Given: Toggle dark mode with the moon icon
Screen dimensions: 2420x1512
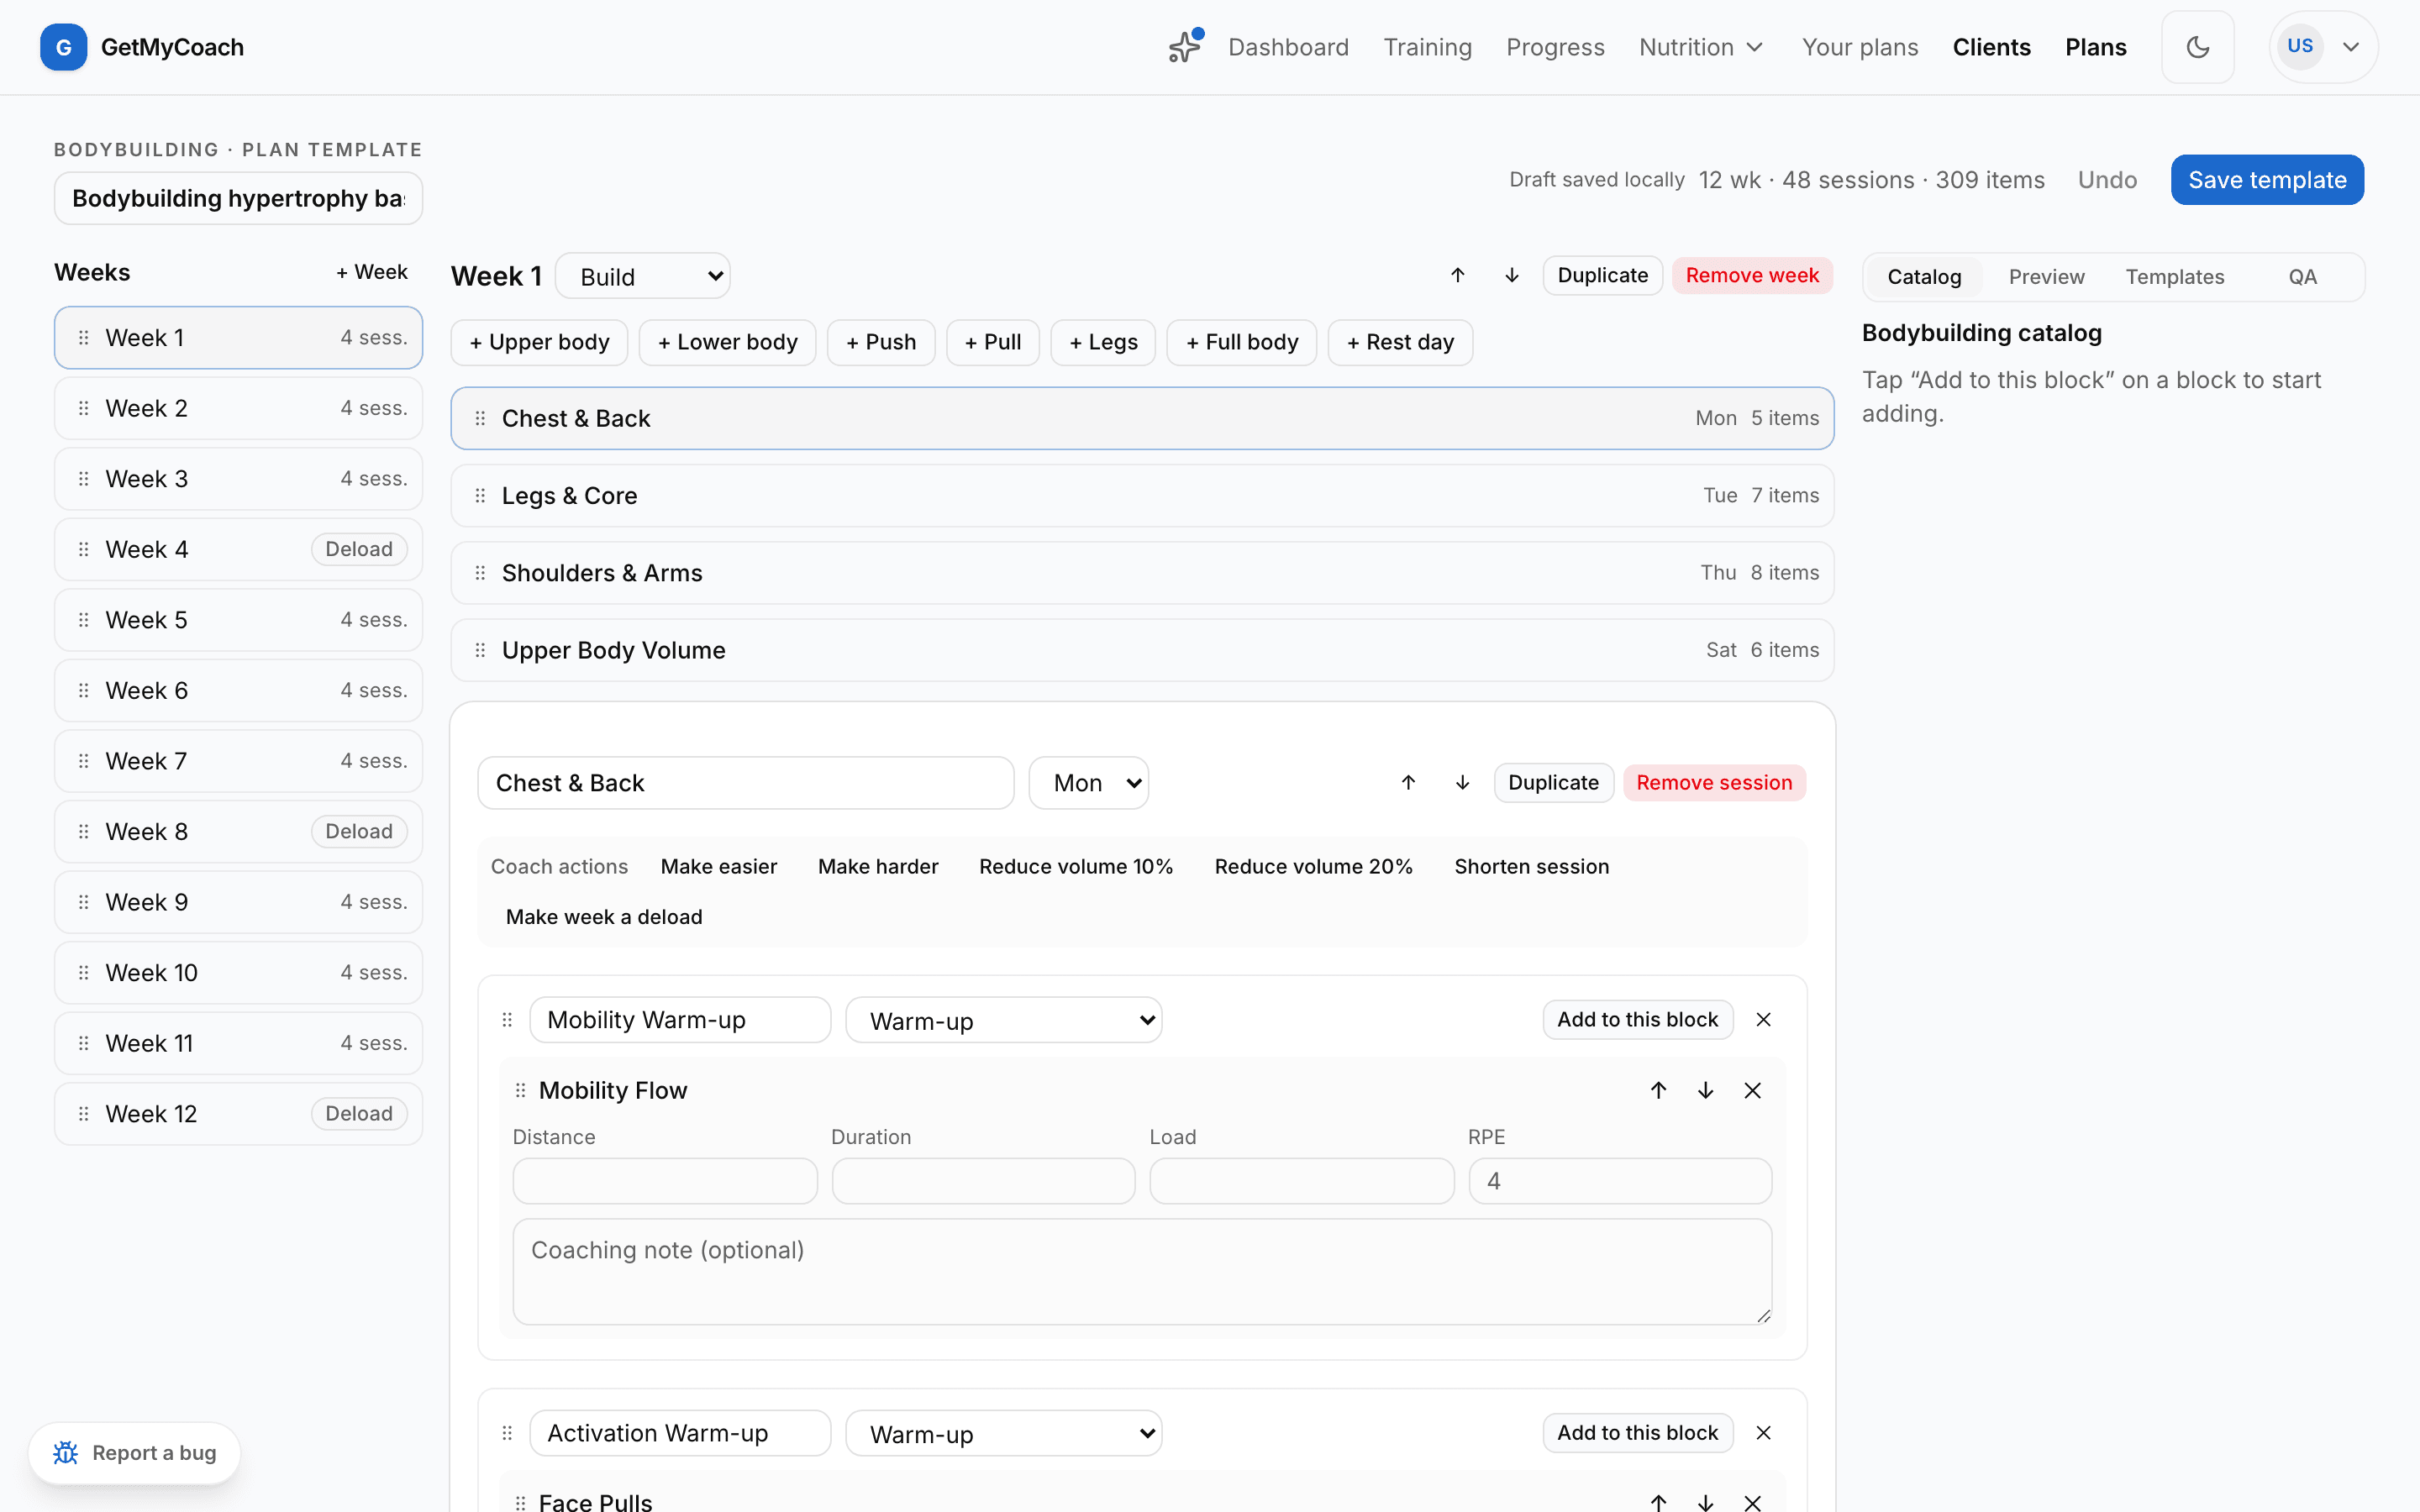Looking at the screenshot, I should point(2197,47).
